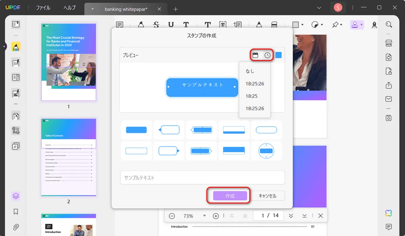This screenshot has height=236, width=405.
Task: Run OCR from the right sidebar
Action: tap(389, 43)
